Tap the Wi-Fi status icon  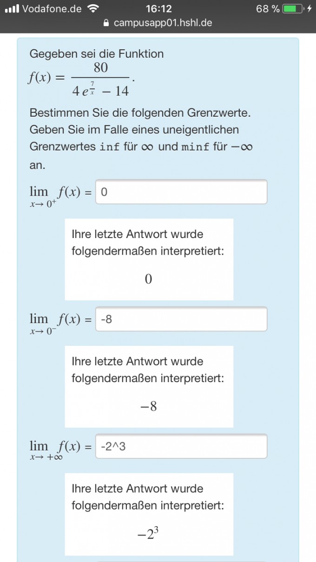[93, 8]
